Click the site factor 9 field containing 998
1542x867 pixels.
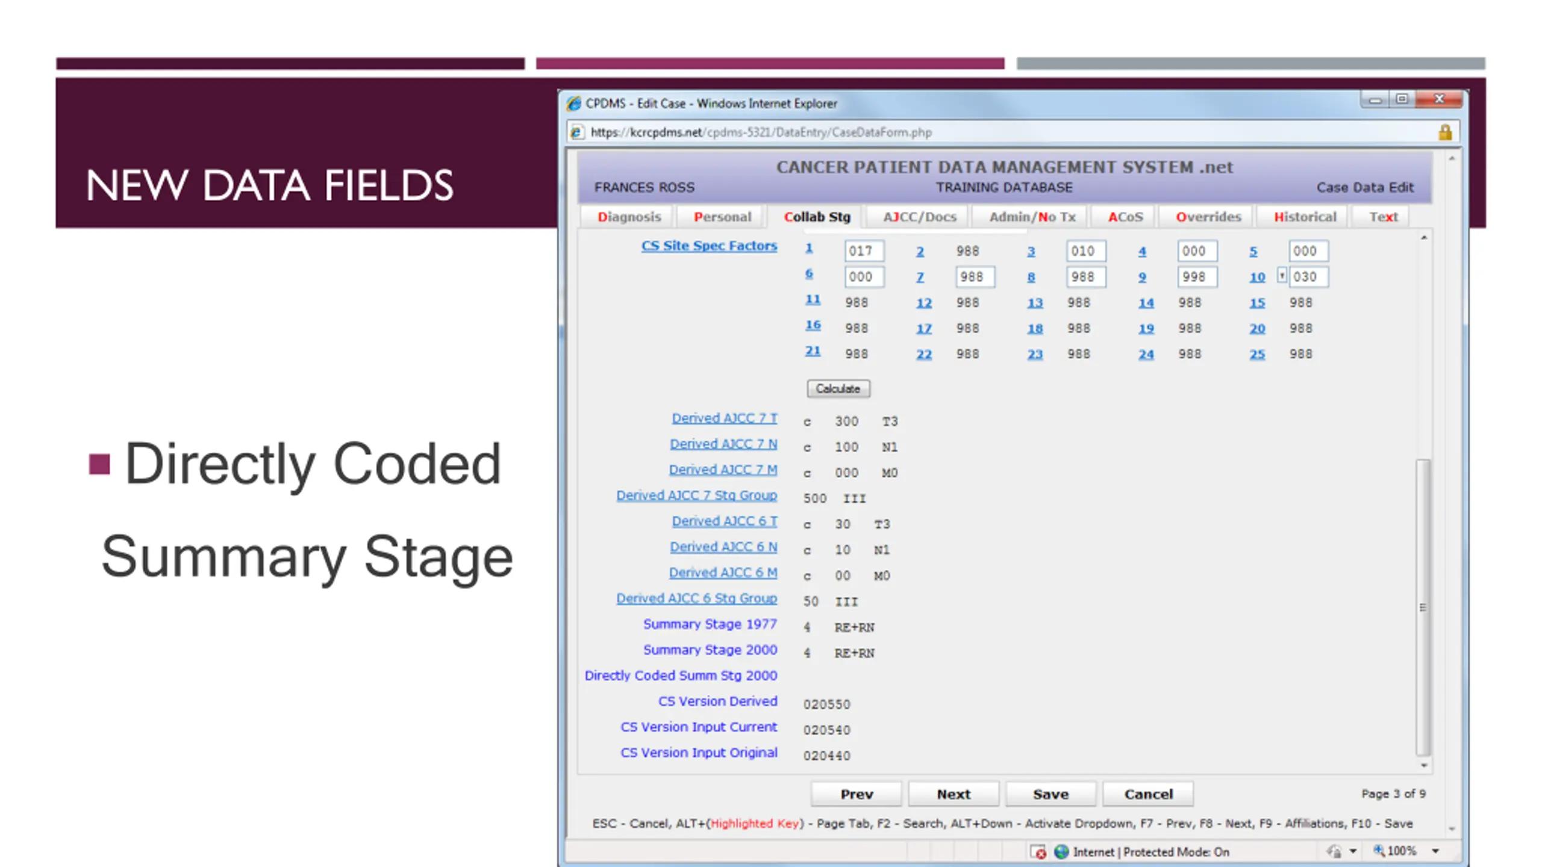pos(1197,277)
